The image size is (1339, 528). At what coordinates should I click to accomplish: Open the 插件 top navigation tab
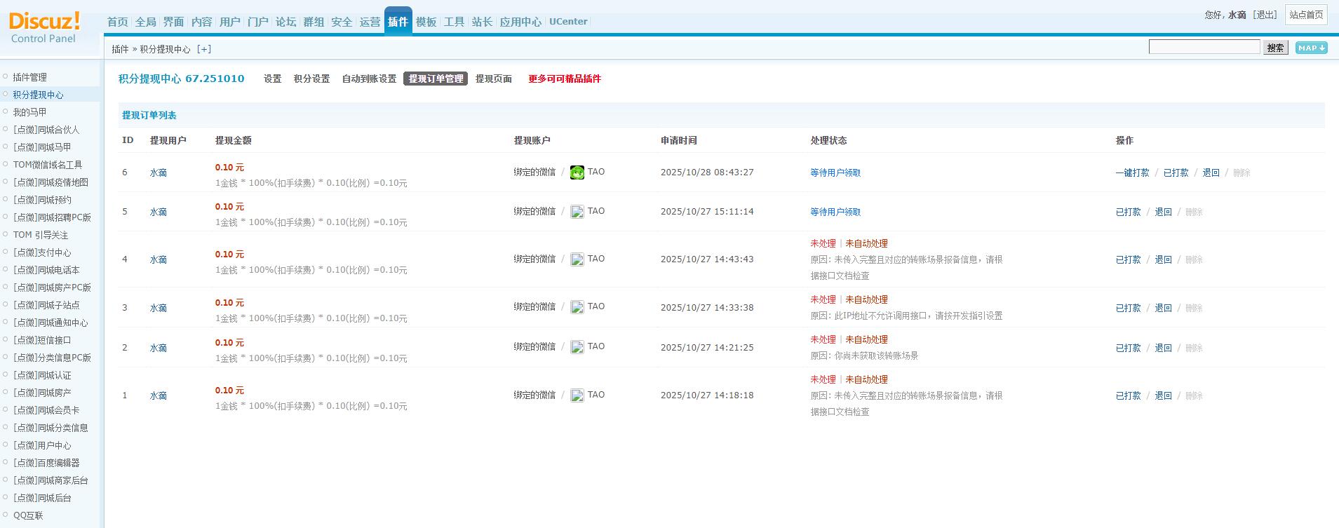tap(398, 22)
